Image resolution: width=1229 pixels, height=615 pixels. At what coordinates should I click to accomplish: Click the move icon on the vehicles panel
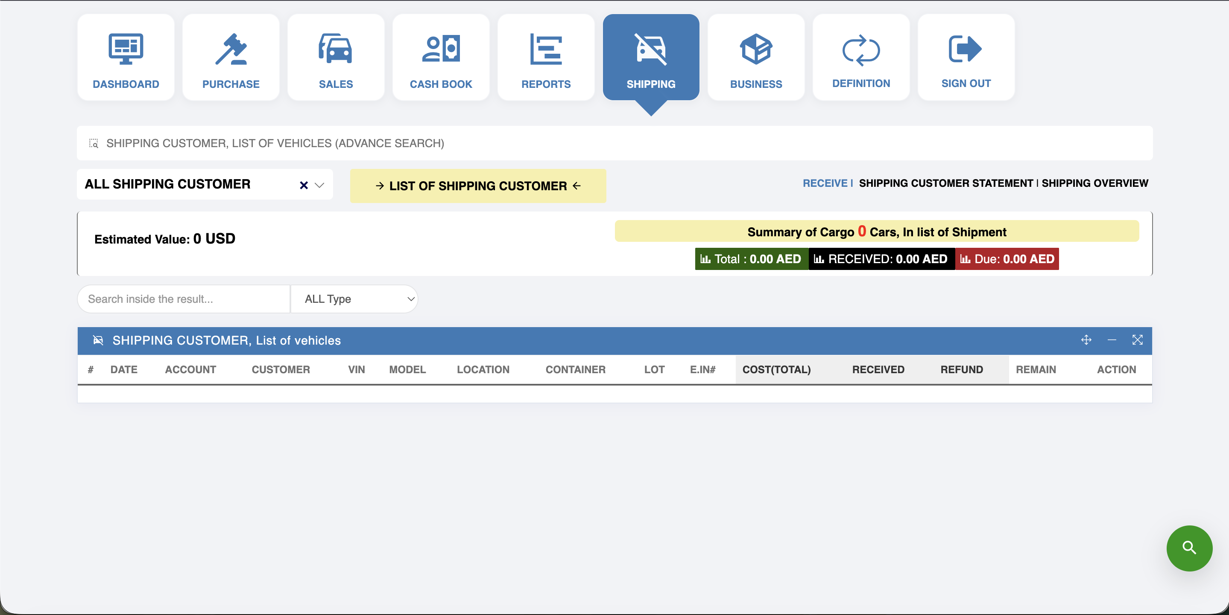click(x=1086, y=340)
